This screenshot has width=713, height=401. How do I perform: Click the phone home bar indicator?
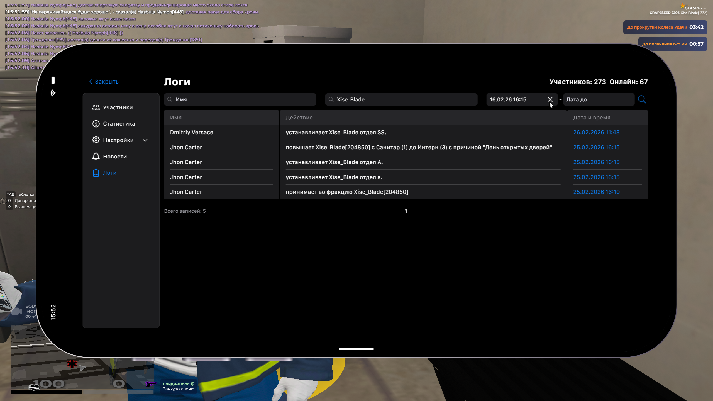point(356,349)
